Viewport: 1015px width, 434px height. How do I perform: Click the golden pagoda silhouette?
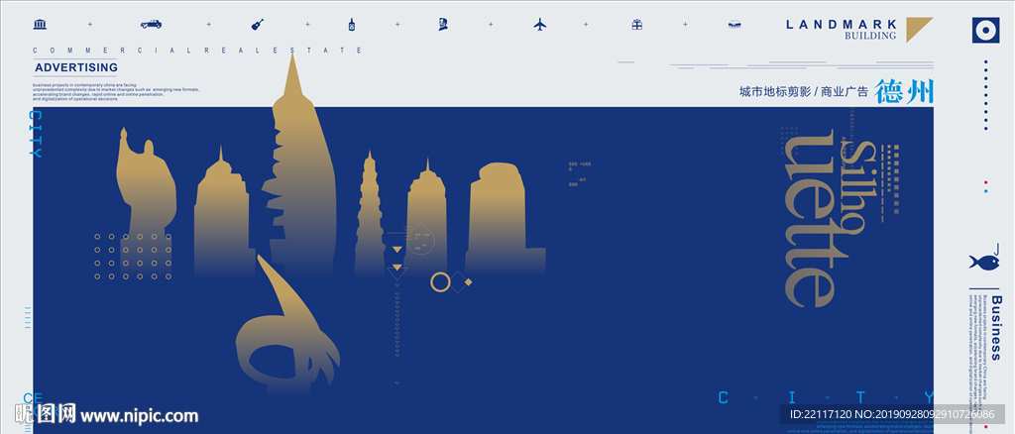[x=370, y=213]
